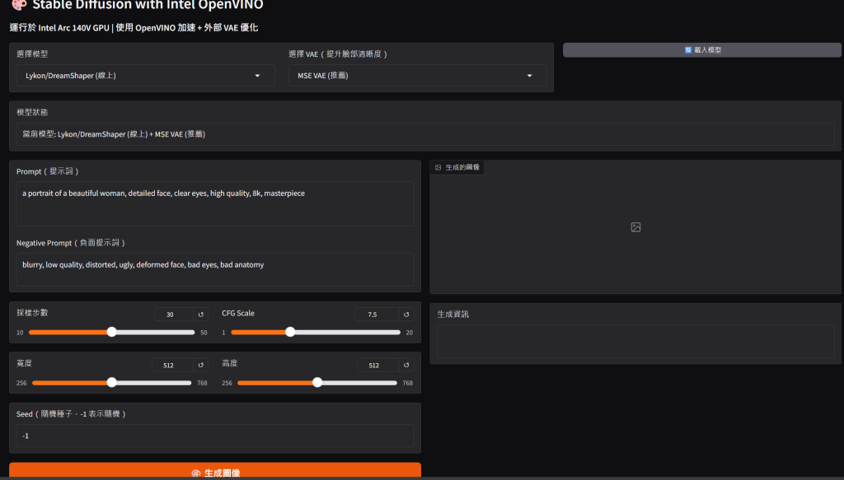Reset the width value icon

tap(201, 365)
